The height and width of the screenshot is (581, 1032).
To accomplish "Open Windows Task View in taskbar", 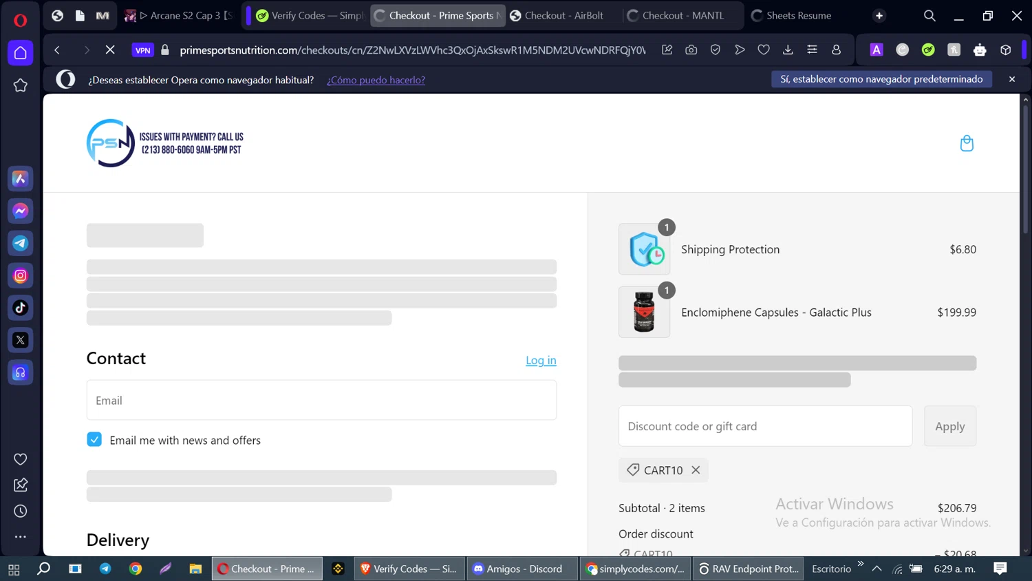I will pyautogui.click(x=14, y=569).
